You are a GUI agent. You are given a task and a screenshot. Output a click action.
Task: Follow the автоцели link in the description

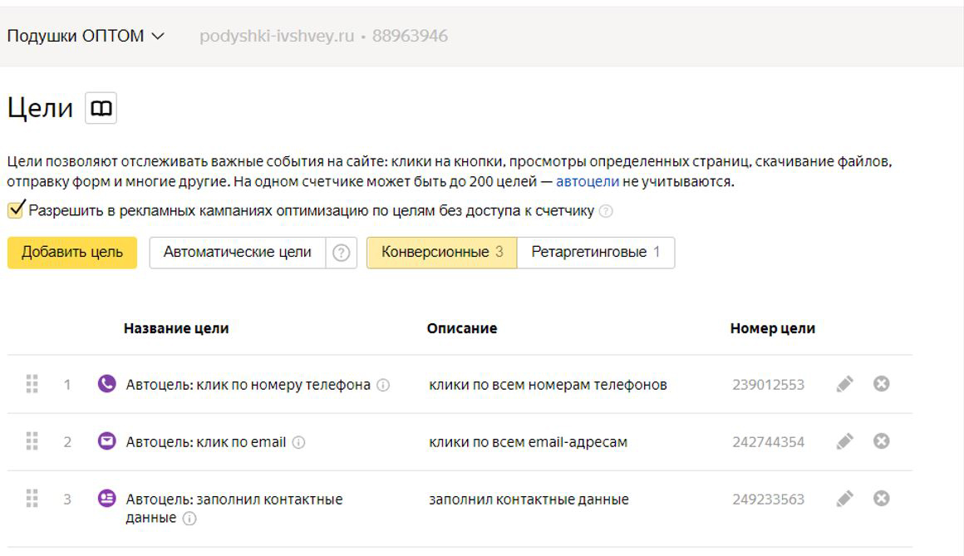587,181
